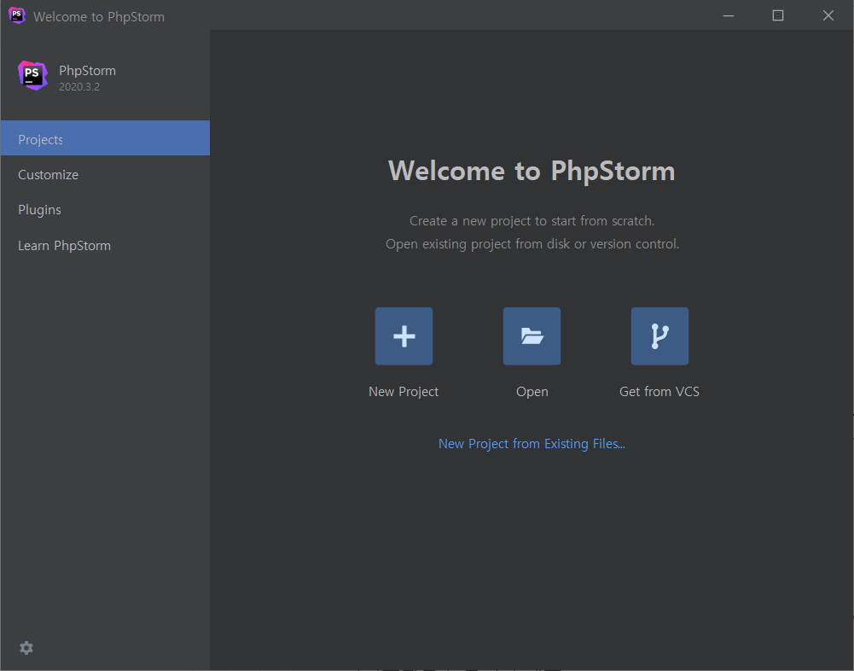This screenshot has width=854, height=671.
Task: Click the New Project text label
Action: (404, 391)
